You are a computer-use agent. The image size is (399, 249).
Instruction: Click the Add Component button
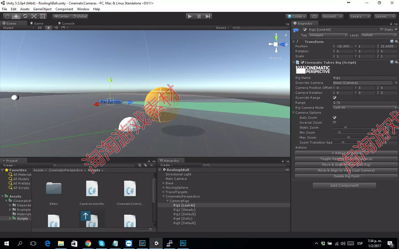pyautogui.click(x=344, y=185)
